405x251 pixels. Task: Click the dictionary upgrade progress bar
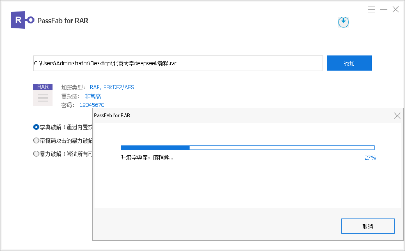pyautogui.click(x=248, y=147)
